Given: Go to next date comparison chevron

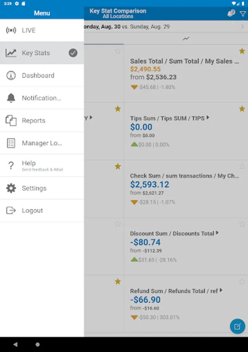Looking at the screenshot, I should click(243, 27).
